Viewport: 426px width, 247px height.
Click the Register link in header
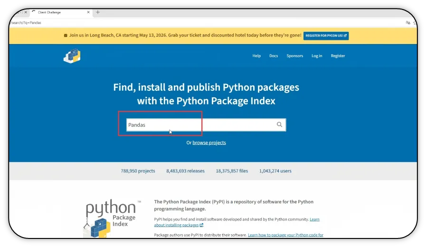pyautogui.click(x=338, y=56)
